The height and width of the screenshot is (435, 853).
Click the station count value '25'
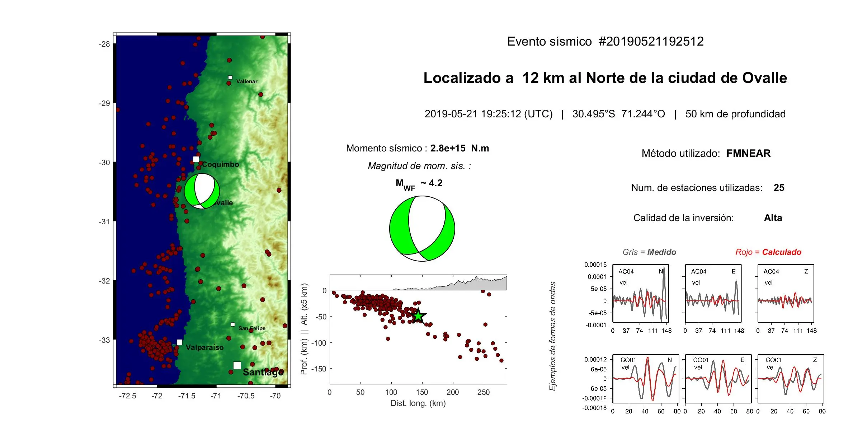[x=779, y=188]
